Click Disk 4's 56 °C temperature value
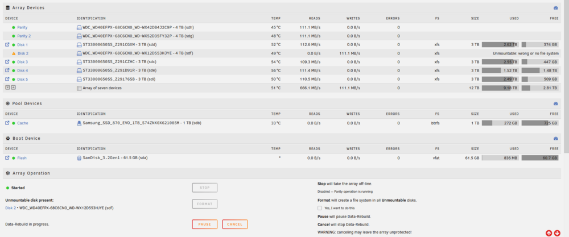 pyautogui.click(x=276, y=70)
